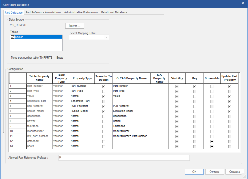
Task: Click Allowed Part Reference Prefixes field
Action: coord(124,158)
